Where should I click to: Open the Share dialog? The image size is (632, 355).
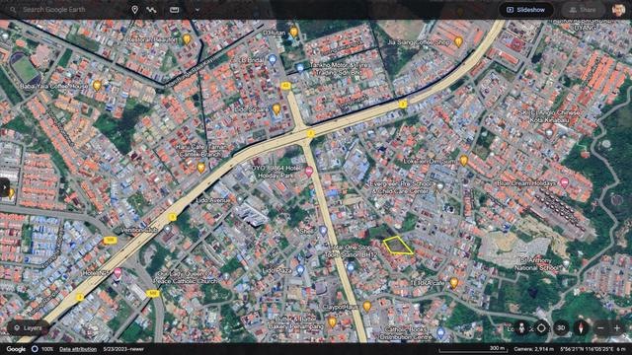(x=582, y=10)
